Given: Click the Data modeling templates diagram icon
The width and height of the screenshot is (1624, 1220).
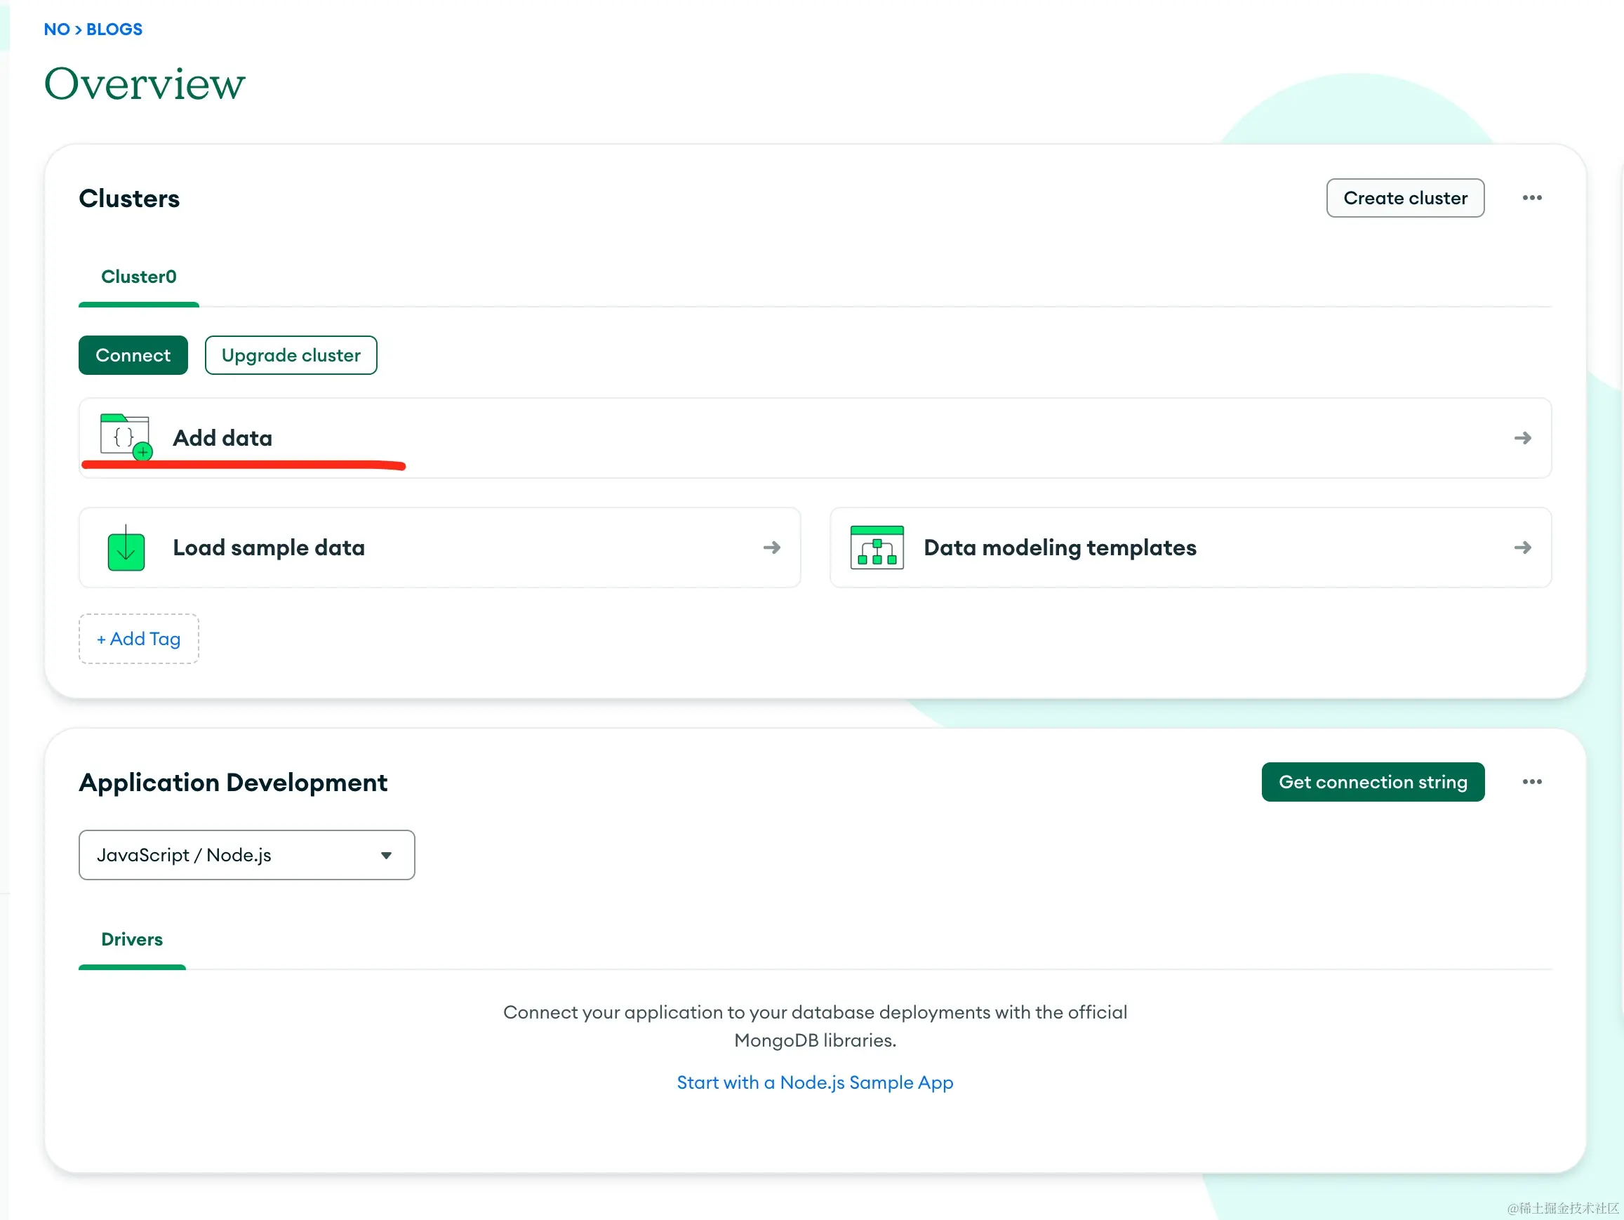Looking at the screenshot, I should [877, 548].
